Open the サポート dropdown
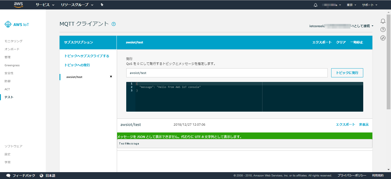The height and width of the screenshot is (179, 391). coord(370,5)
